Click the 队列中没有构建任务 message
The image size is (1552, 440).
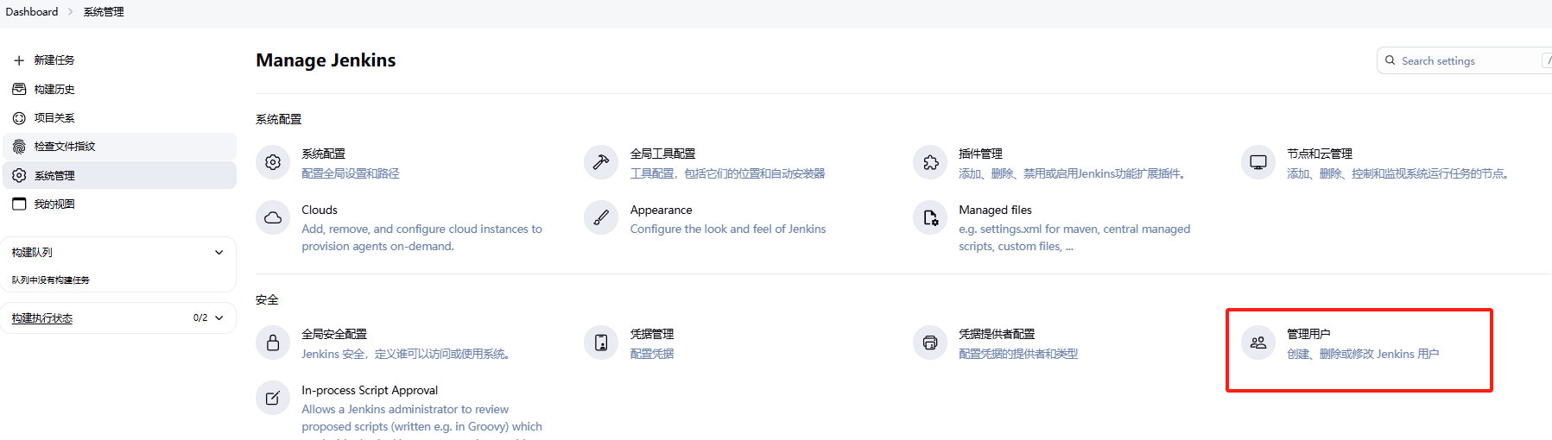click(x=50, y=280)
